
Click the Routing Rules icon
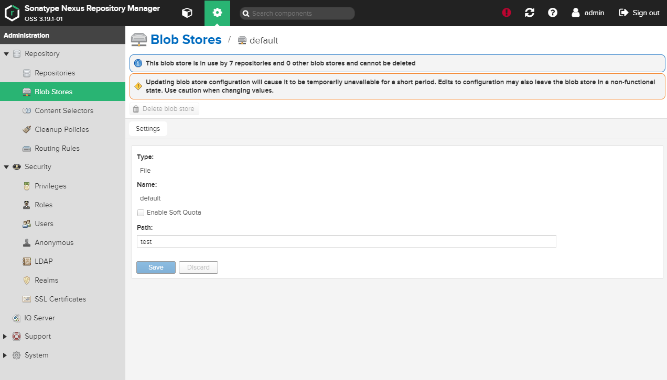[27, 149]
